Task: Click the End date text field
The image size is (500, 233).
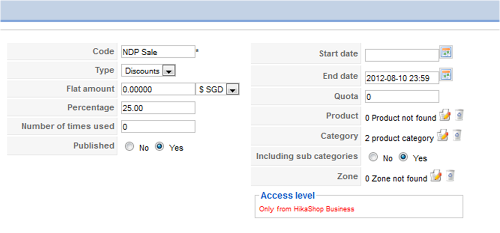Action: [402, 77]
